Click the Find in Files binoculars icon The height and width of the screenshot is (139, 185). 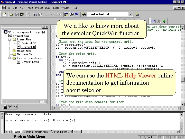(84, 14)
